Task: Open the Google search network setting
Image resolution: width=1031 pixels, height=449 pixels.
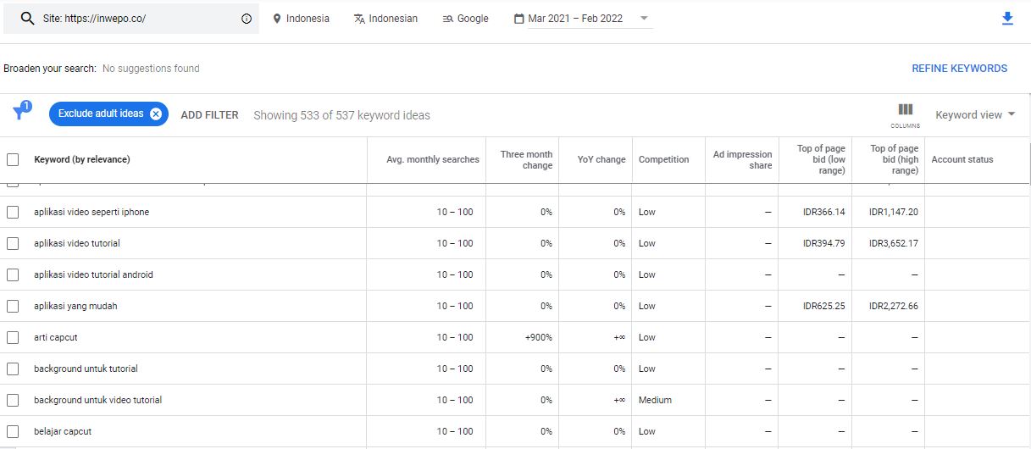Action: [465, 19]
